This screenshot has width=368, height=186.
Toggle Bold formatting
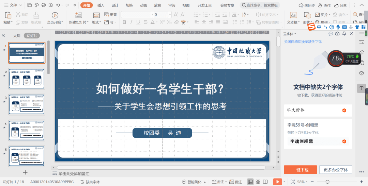[124, 22]
